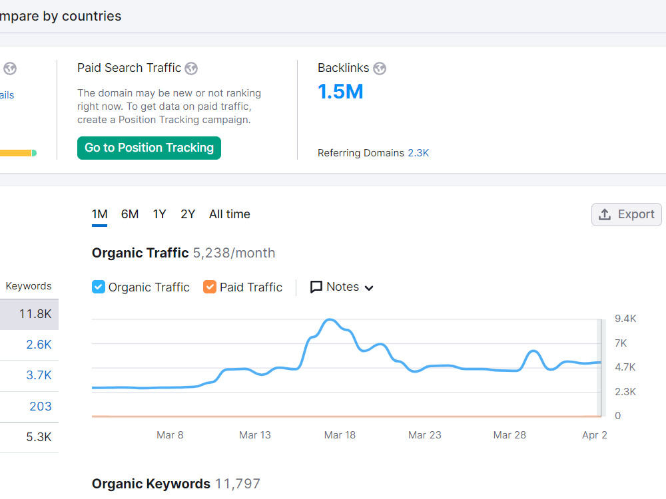Click the y-axis 2.3K label on chart
Image resolution: width=666 pixels, height=499 pixels.
point(625,392)
